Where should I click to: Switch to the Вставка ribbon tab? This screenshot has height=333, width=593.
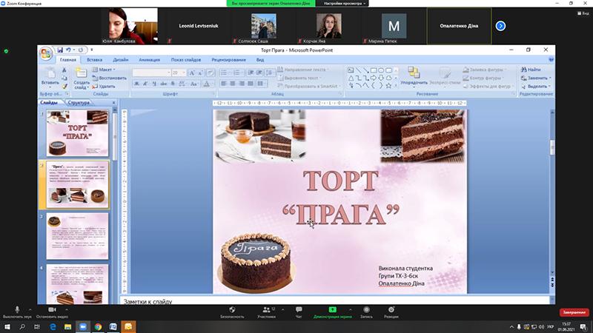(x=95, y=59)
